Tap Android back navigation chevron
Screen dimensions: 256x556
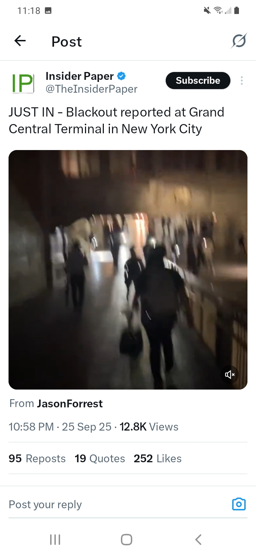pyautogui.click(x=198, y=539)
